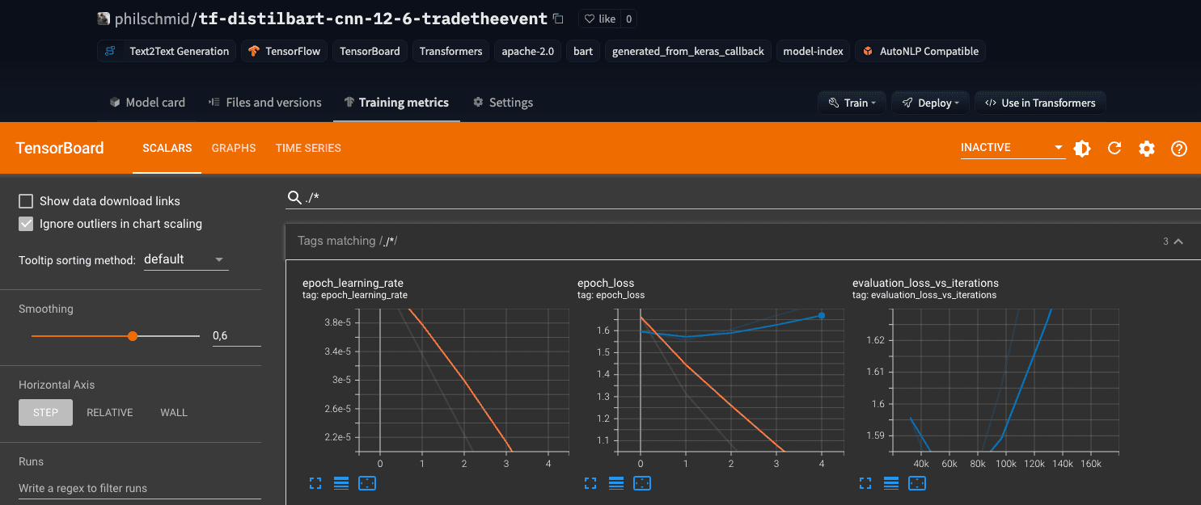The height and width of the screenshot is (505, 1201).
Task: Collapse the Tags matching section
Action: tap(1178, 241)
